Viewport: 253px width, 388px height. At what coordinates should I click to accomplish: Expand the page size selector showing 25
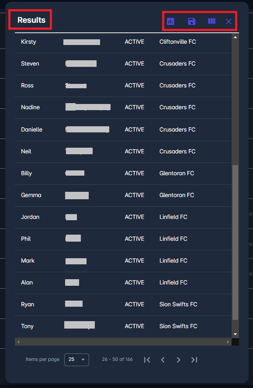tap(76, 360)
